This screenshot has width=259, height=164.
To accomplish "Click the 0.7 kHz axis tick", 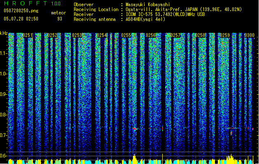I will click(4, 135).
